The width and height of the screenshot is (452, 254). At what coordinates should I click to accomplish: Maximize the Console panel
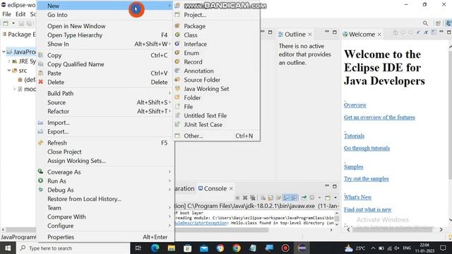[x=334, y=186]
